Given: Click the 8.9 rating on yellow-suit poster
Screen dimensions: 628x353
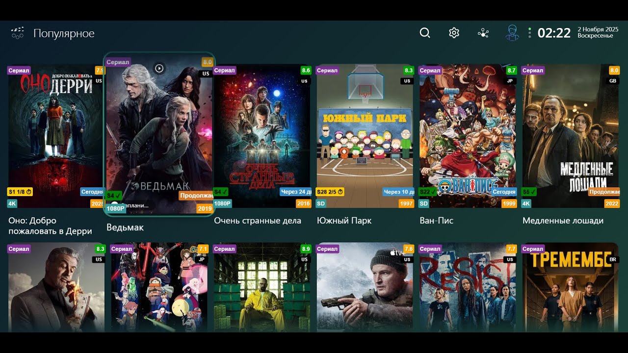Looking at the screenshot, I should 306,249.
